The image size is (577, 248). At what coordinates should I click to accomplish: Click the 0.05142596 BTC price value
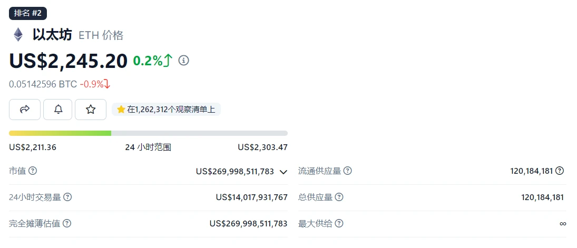coord(43,84)
